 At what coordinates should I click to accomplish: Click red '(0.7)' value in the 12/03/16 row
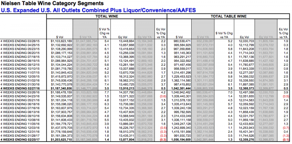(286, 128)
